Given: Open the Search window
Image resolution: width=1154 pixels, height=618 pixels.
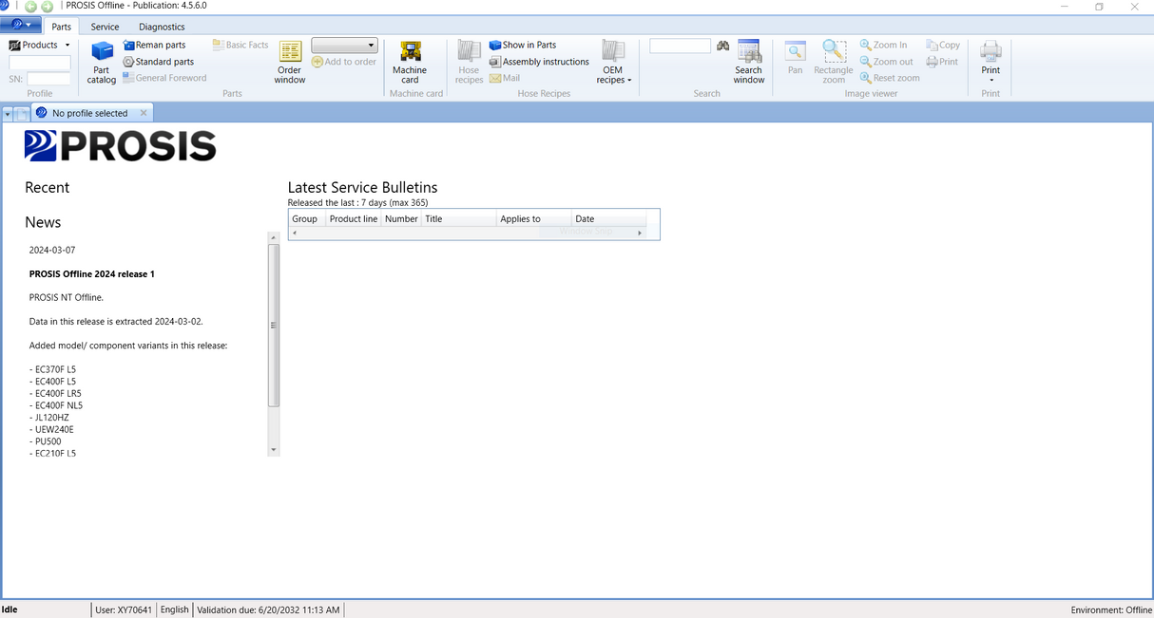Looking at the screenshot, I should [748, 62].
